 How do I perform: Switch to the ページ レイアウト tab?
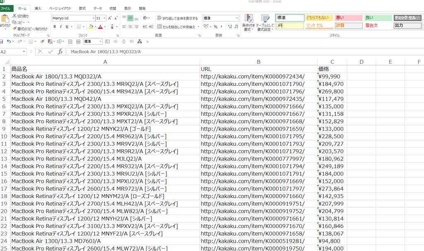[x=60, y=8]
